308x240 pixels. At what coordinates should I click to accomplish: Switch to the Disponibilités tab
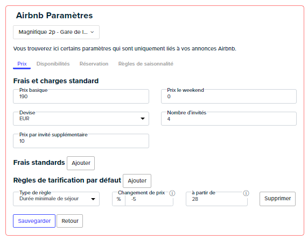click(x=53, y=64)
